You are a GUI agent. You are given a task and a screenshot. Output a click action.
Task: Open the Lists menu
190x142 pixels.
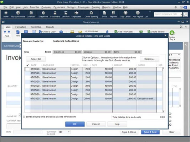25,7
